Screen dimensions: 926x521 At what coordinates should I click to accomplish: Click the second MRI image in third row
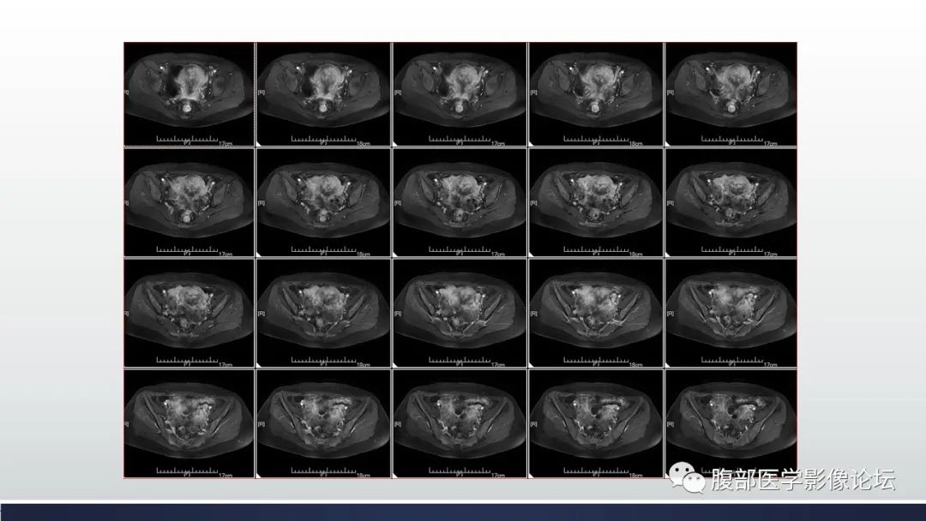click(324, 314)
